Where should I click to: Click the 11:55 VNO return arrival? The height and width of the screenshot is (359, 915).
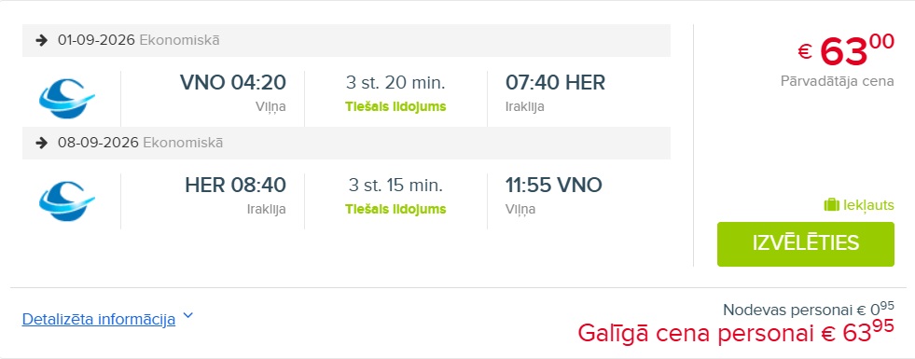(x=553, y=186)
